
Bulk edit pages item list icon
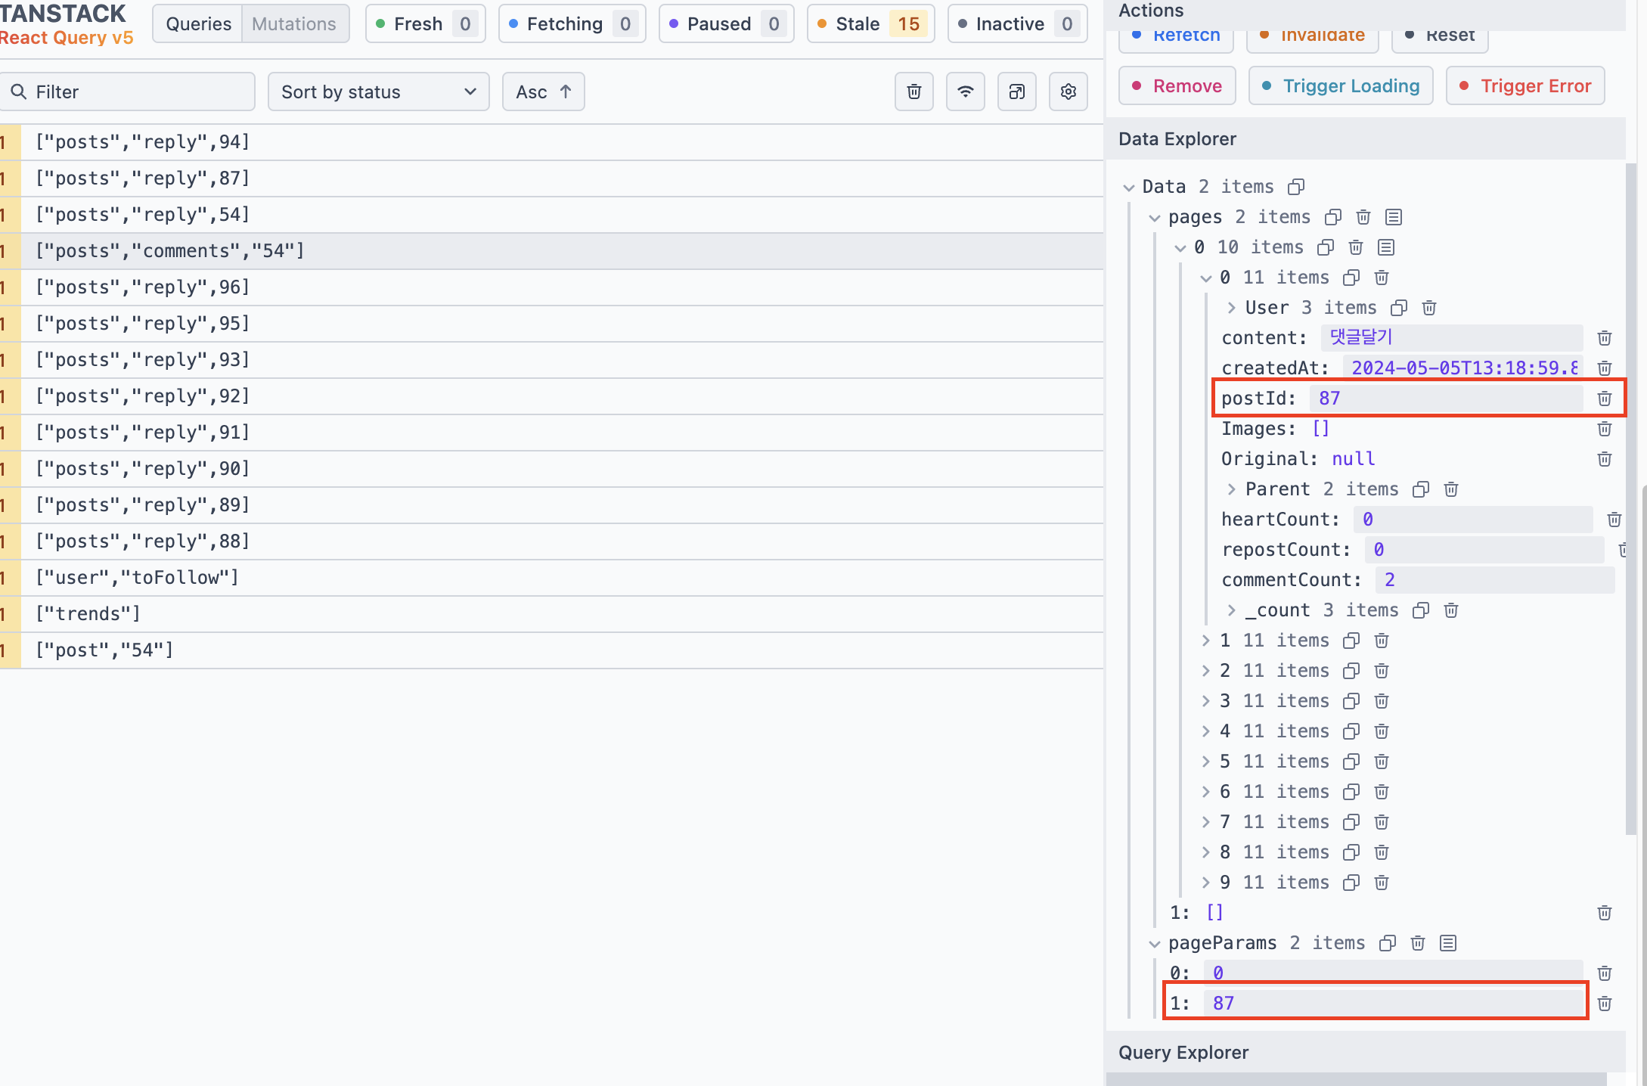click(x=1394, y=217)
